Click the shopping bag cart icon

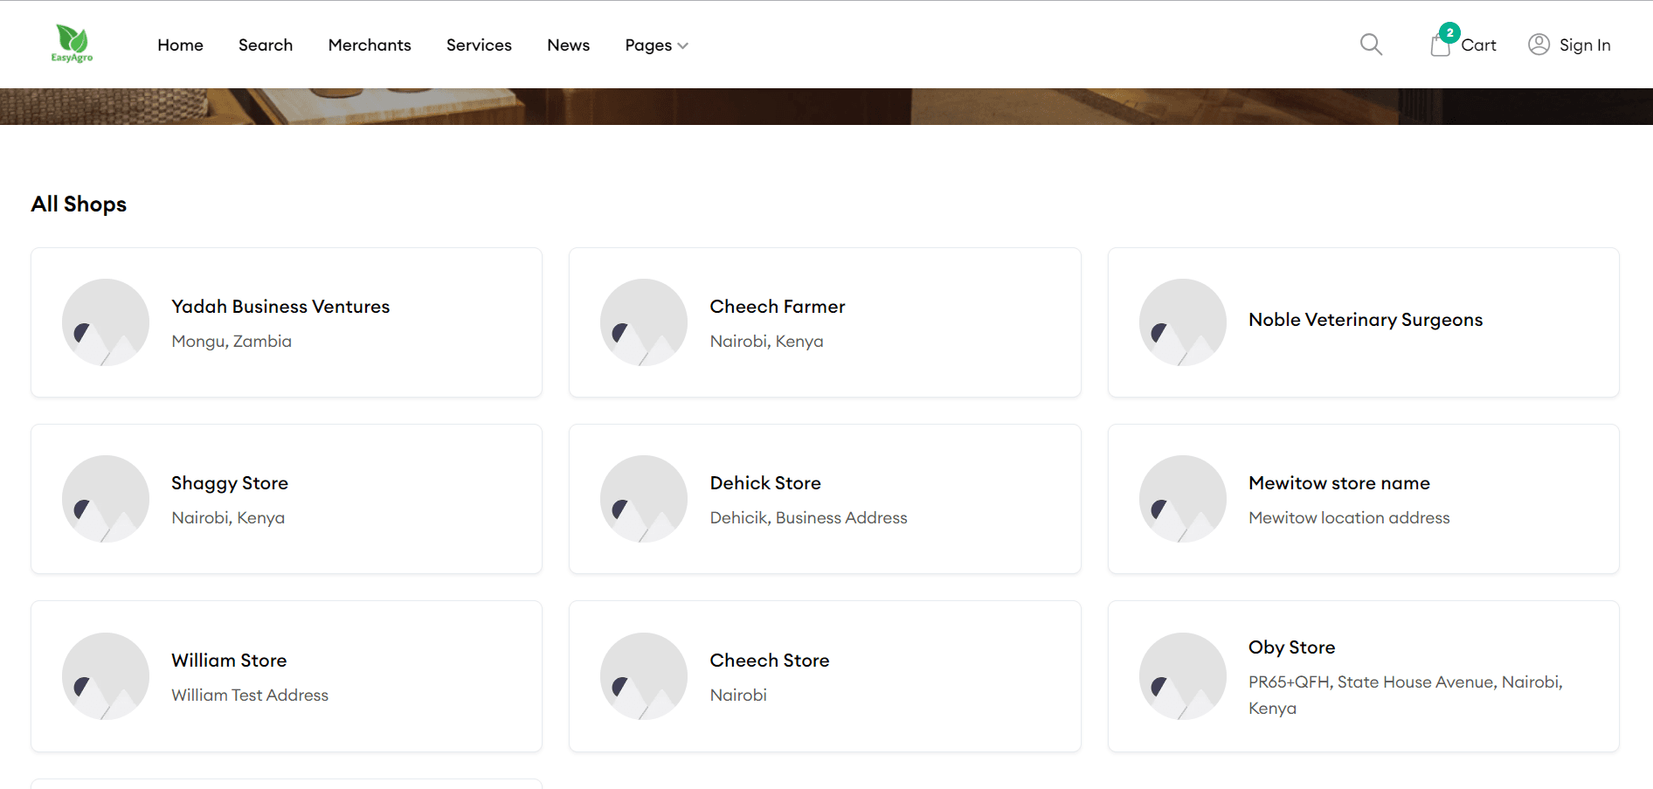coord(1440,45)
